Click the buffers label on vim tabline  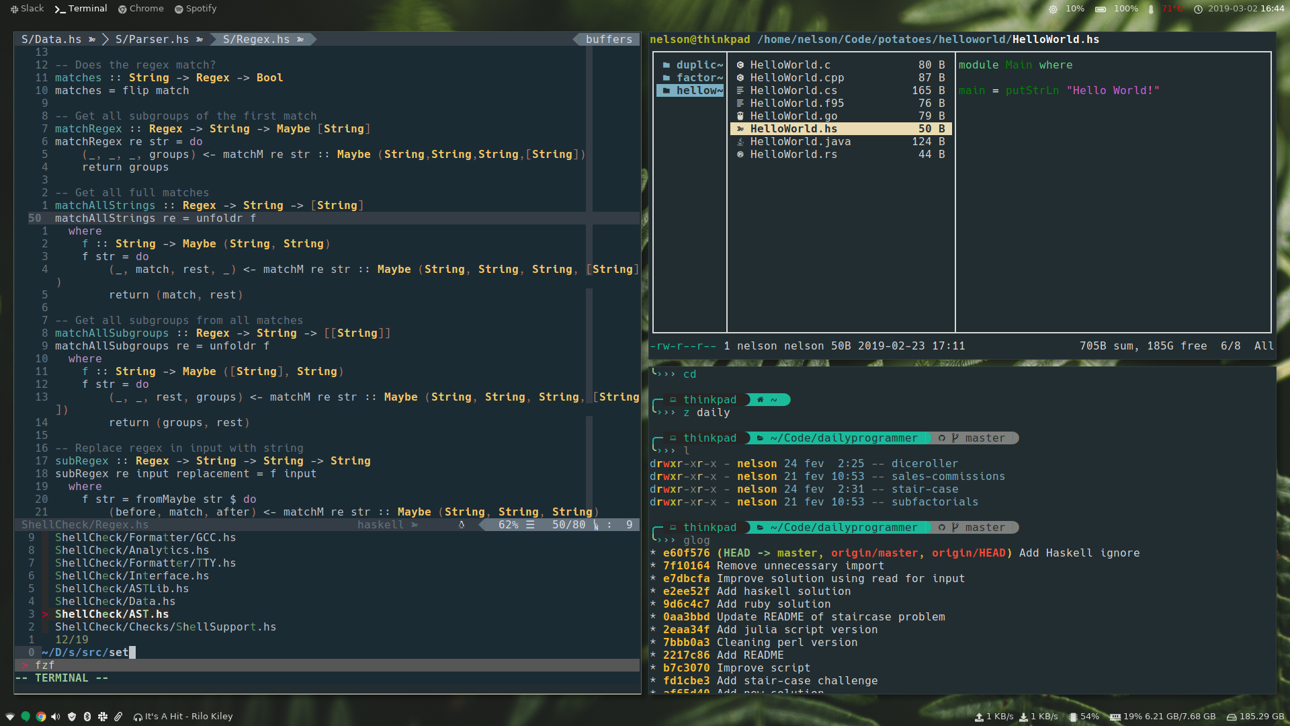pyautogui.click(x=609, y=40)
